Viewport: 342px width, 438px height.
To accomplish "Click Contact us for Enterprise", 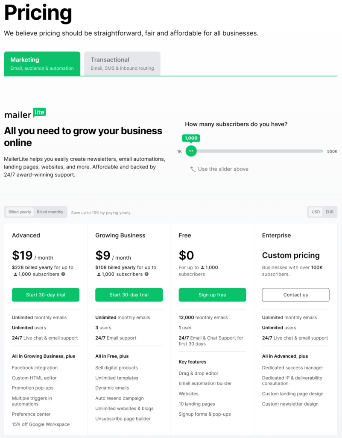I will click(295, 295).
